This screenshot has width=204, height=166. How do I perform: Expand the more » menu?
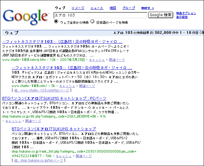point(148,8)
